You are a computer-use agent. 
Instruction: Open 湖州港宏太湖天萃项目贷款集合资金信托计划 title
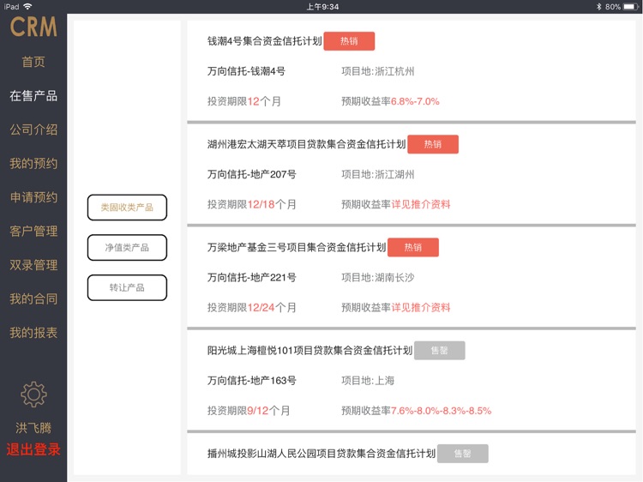coord(306,144)
